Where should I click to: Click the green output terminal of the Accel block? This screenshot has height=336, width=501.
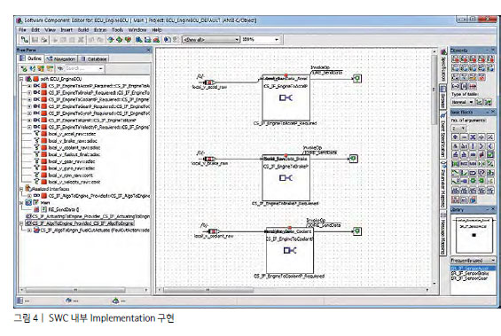tap(357, 78)
